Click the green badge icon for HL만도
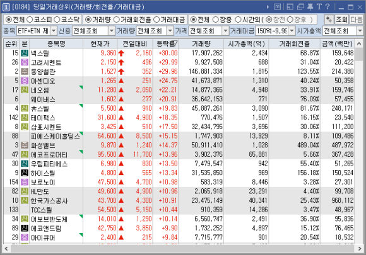Screen dimensions: 366x255 click(x=25, y=191)
